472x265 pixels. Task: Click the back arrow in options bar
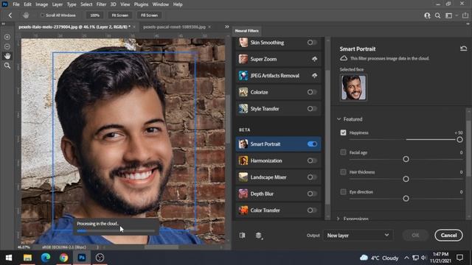pyautogui.click(x=10, y=15)
